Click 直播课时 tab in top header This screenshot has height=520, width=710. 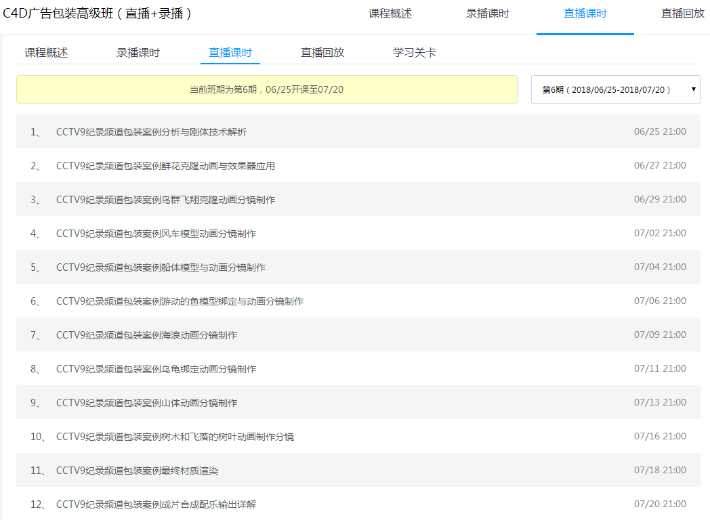pos(585,14)
